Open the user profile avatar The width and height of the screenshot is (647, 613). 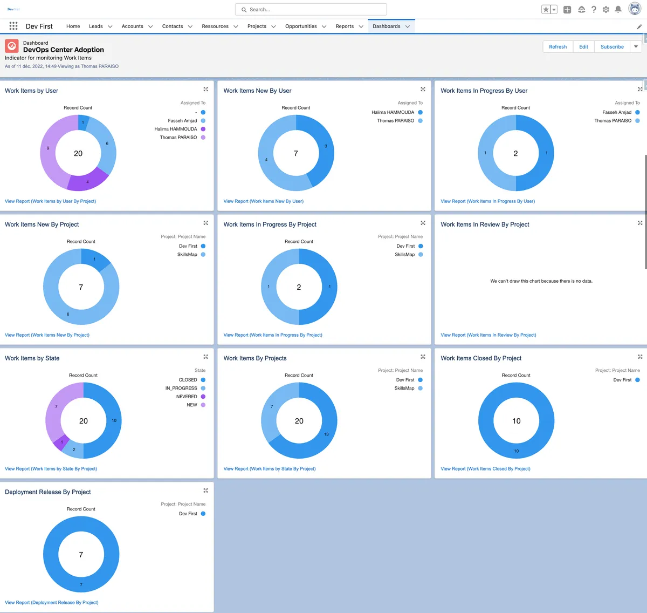click(x=635, y=9)
